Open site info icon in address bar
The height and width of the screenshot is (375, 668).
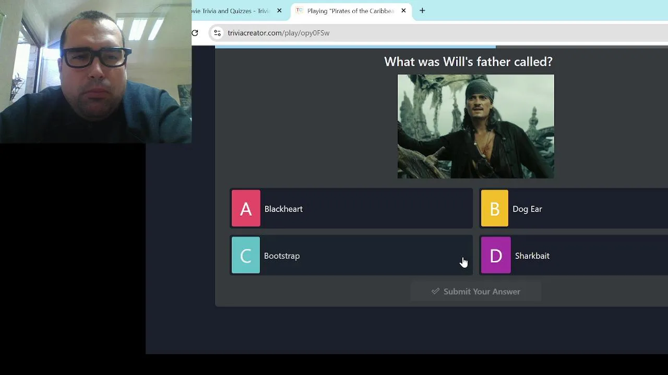pos(217,33)
